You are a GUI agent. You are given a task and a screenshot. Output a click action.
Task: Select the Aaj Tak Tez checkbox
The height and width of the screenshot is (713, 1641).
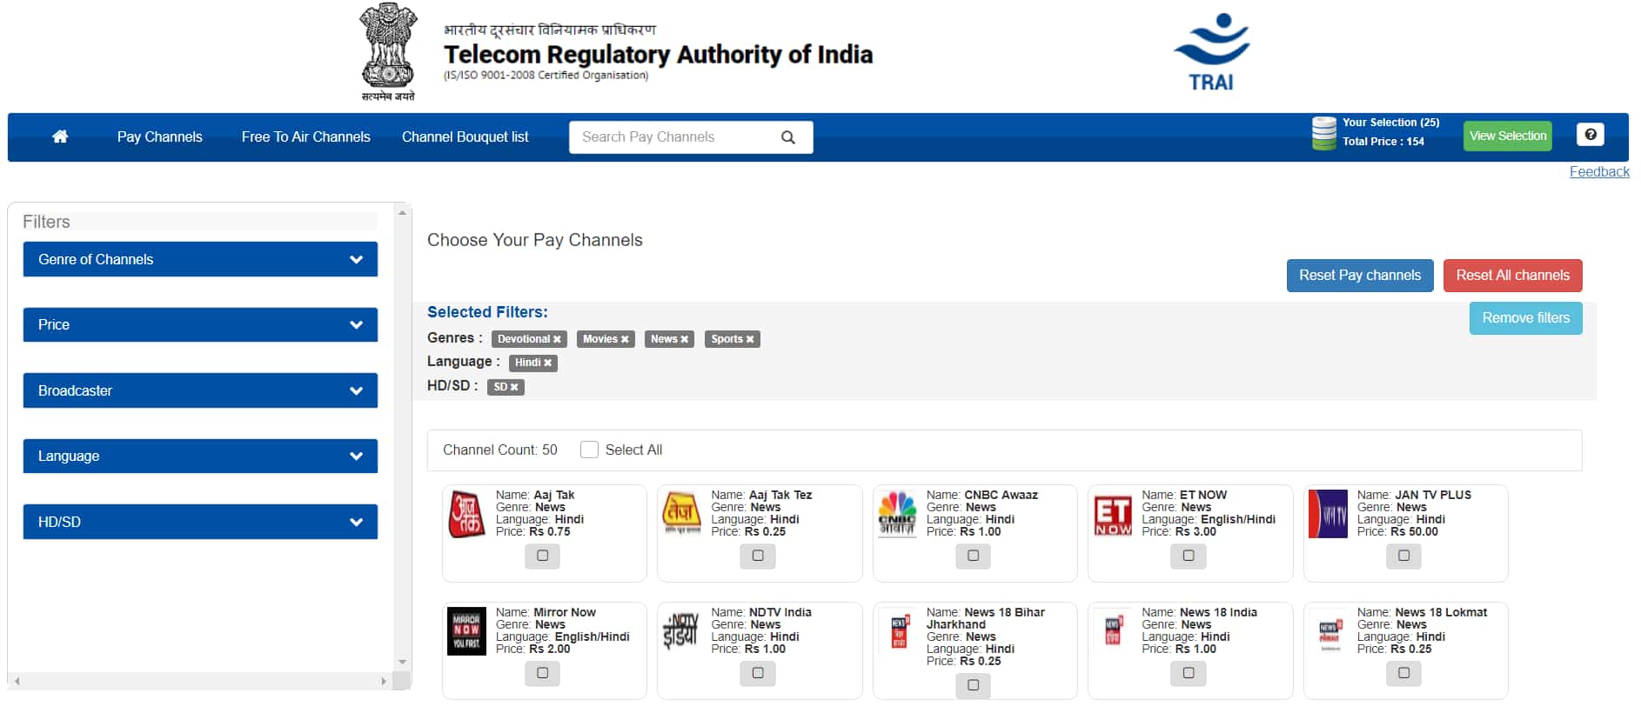coord(758,556)
